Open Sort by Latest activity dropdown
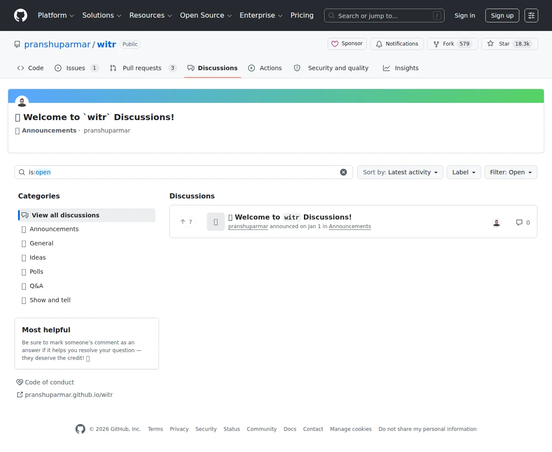Image resolution: width=552 pixels, height=452 pixels. (x=400, y=172)
